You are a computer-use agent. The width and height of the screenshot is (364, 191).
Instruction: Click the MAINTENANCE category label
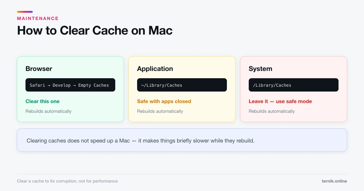38,18
